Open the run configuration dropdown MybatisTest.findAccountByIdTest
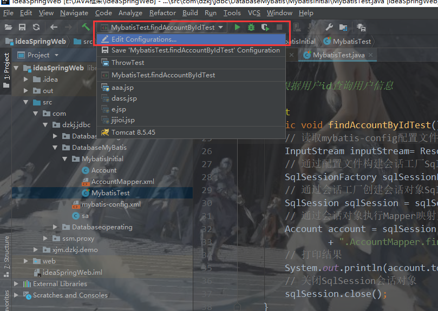Image resolution: width=438 pixels, height=311 pixels. (x=162, y=28)
